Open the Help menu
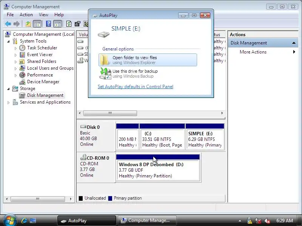 [59, 15]
